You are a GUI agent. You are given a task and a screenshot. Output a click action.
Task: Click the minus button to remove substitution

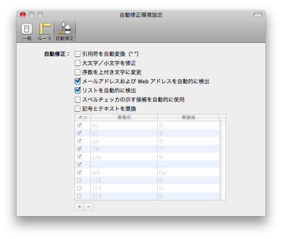click(x=89, y=207)
